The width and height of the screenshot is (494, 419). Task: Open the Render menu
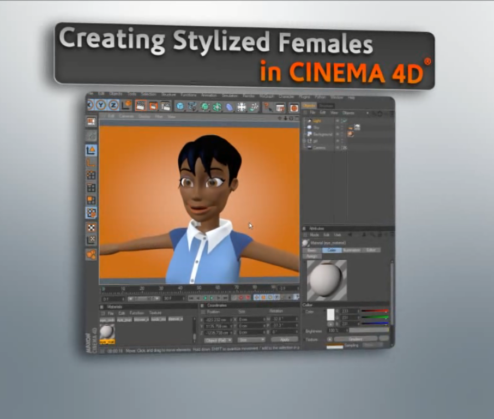click(249, 96)
